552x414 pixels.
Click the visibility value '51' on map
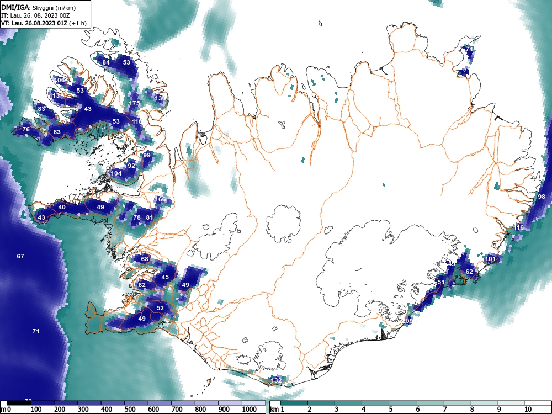pos(441,282)
